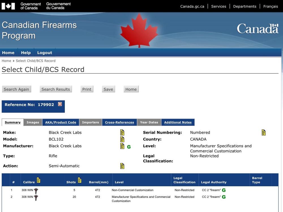The width and height of the screenshot is (283, 212).
Task: Click the Canada flag logo in header
Action: (8, 6)
